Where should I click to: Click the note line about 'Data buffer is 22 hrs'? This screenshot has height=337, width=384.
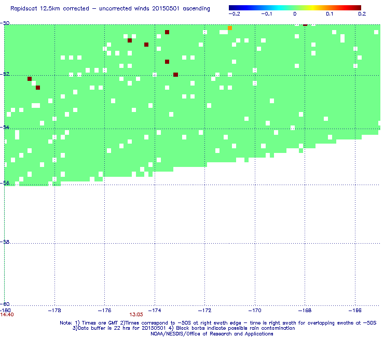tap(184, 328)
